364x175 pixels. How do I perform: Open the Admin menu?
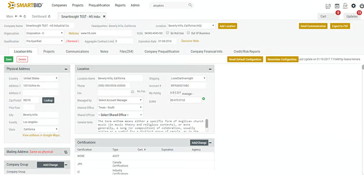135,5
